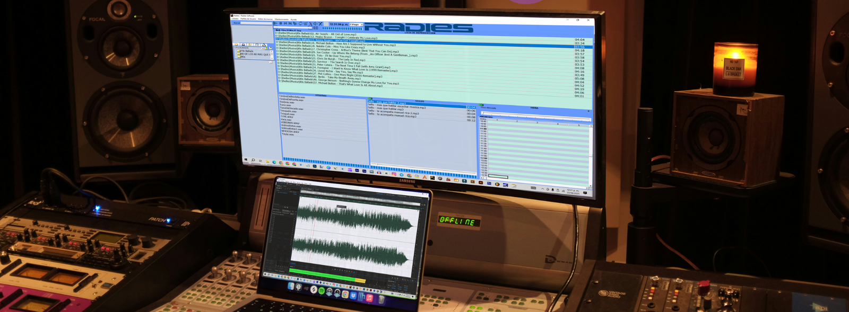Select the 80 DE LOS 80 MAS QUE folder
The image size is (849, 312).
(255, 54)
